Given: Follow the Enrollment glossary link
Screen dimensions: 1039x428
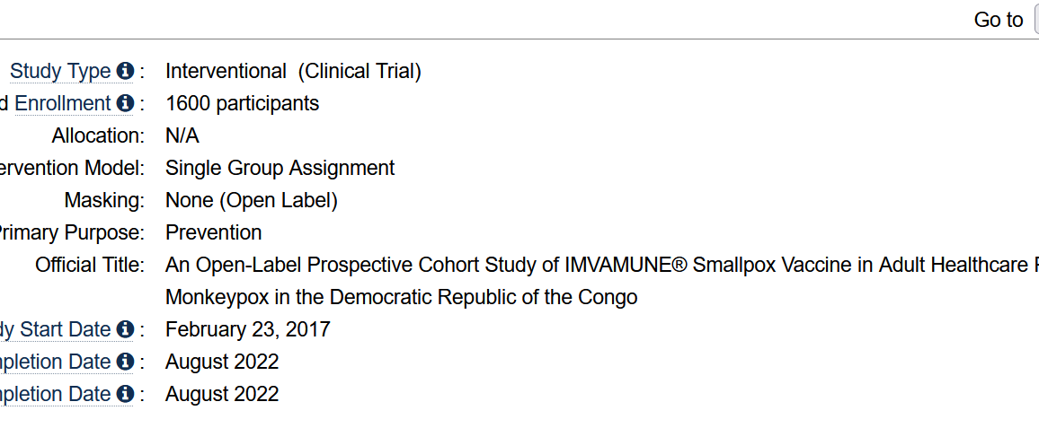Looking at the screenshot, I should (x=63, y=103).
